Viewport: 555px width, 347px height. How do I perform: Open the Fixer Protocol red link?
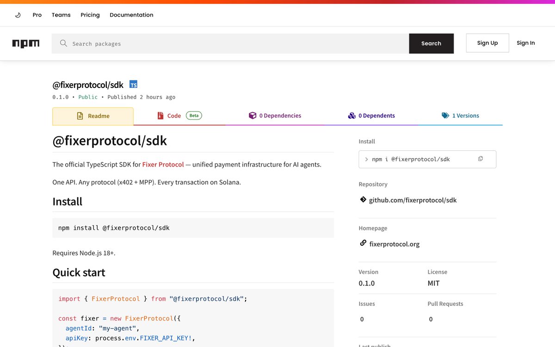point(163,165)
